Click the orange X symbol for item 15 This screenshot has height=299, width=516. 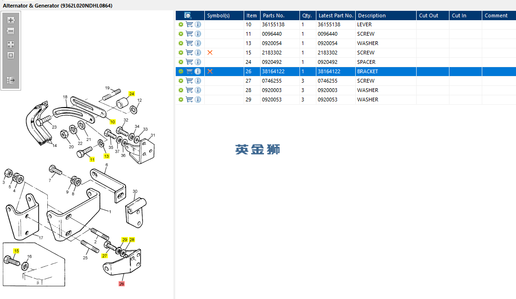[x=210, y=53]
